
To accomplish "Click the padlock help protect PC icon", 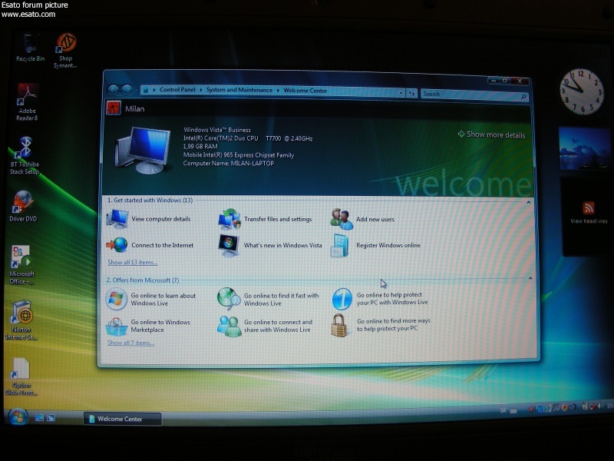I will (341, 326).
